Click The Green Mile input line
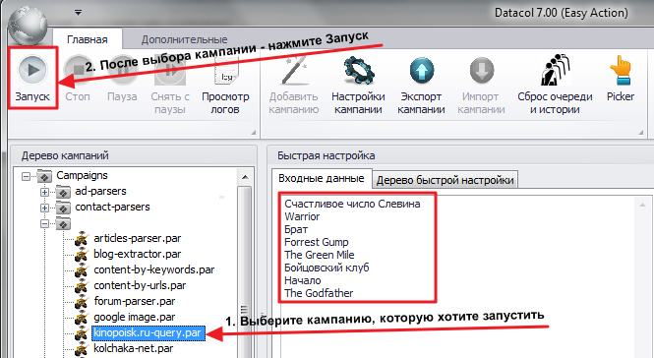Viewport: 654px width, 358px height. (319, 255)
